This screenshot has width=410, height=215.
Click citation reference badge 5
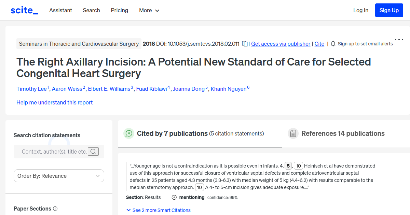(x=288, y=166)
